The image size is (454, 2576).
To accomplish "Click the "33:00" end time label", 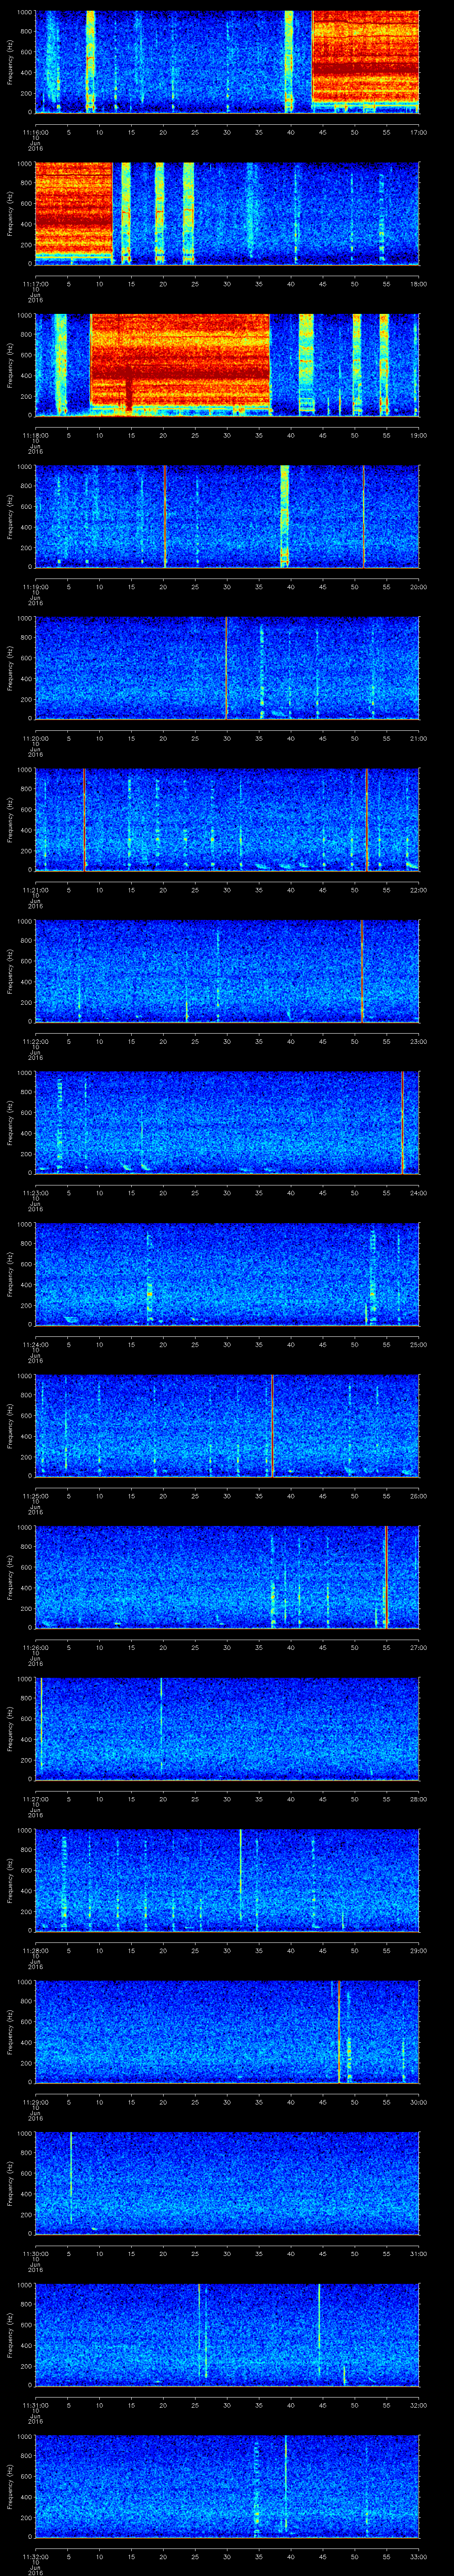I will coord(418,2556).
